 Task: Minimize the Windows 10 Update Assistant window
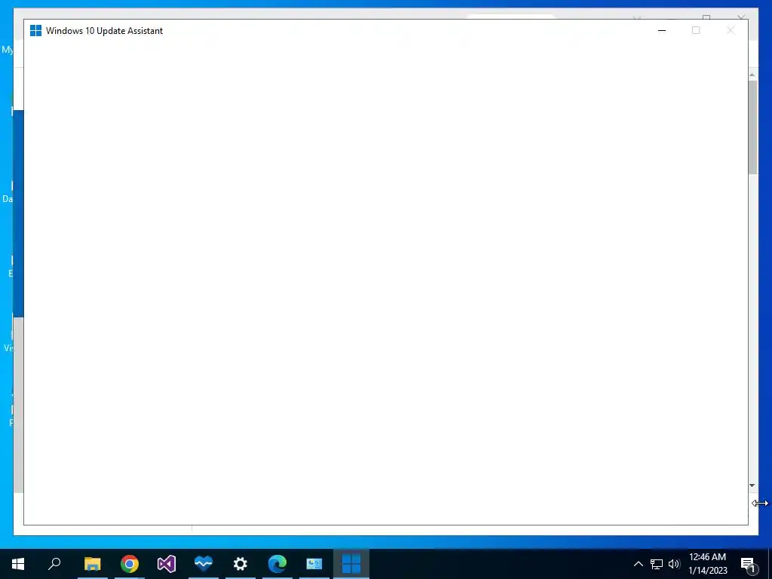pos(662,30)
